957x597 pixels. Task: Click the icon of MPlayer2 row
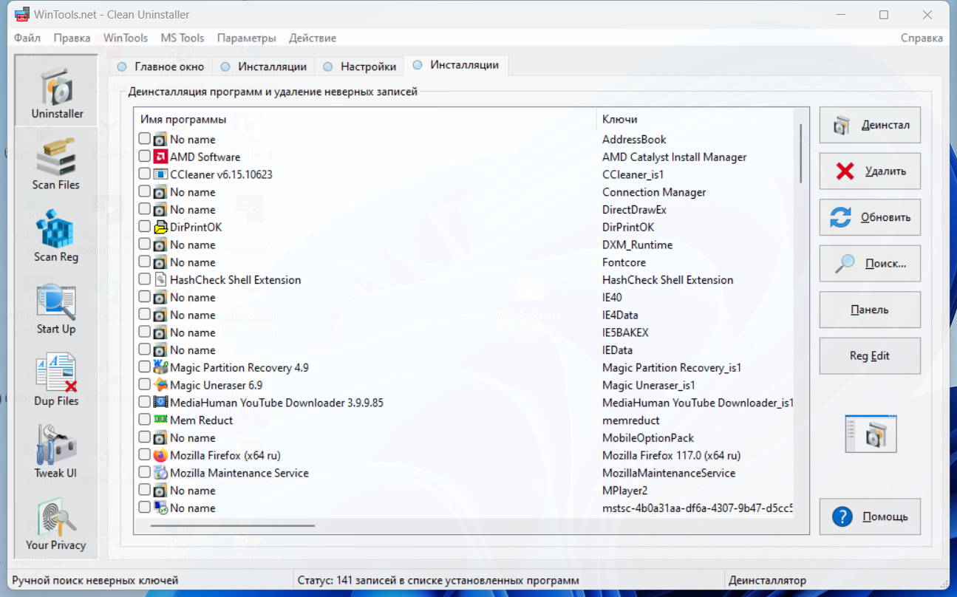(x=160, y=491)
